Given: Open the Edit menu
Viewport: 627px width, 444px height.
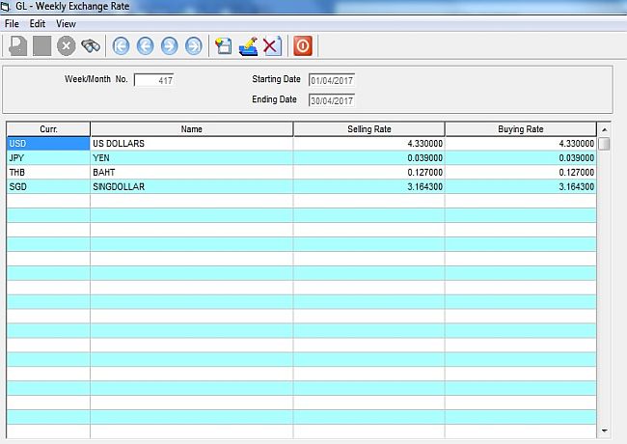Looking at the screenshot, I should point(37,23).
